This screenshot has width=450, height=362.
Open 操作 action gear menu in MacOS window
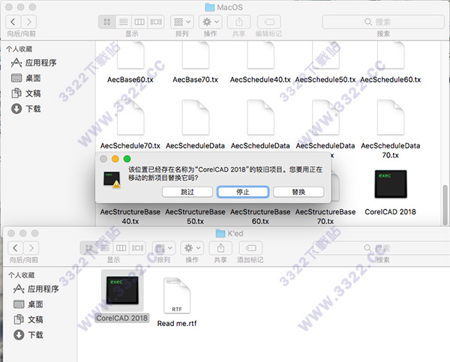coord(210,22)
